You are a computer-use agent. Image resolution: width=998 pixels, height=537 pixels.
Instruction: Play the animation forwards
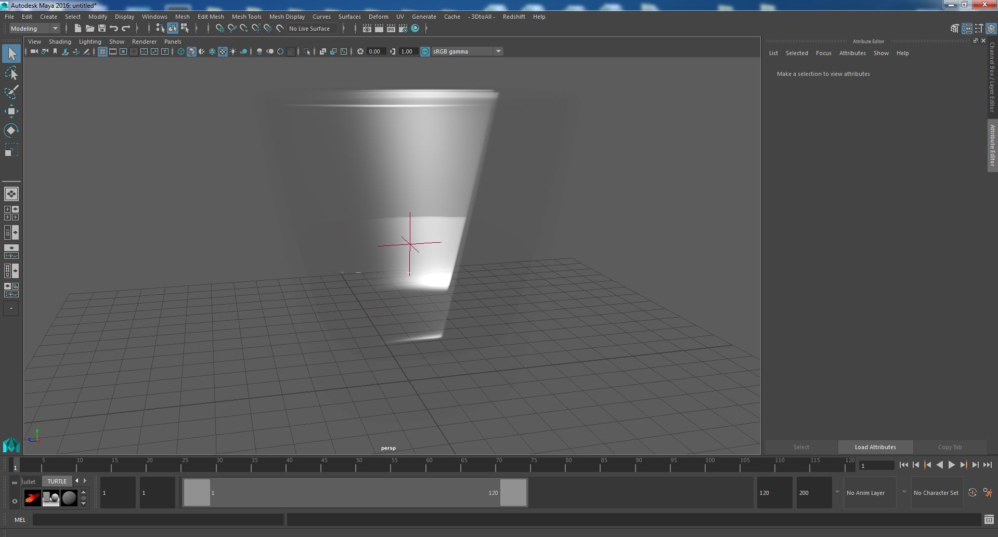click(951, 465)
